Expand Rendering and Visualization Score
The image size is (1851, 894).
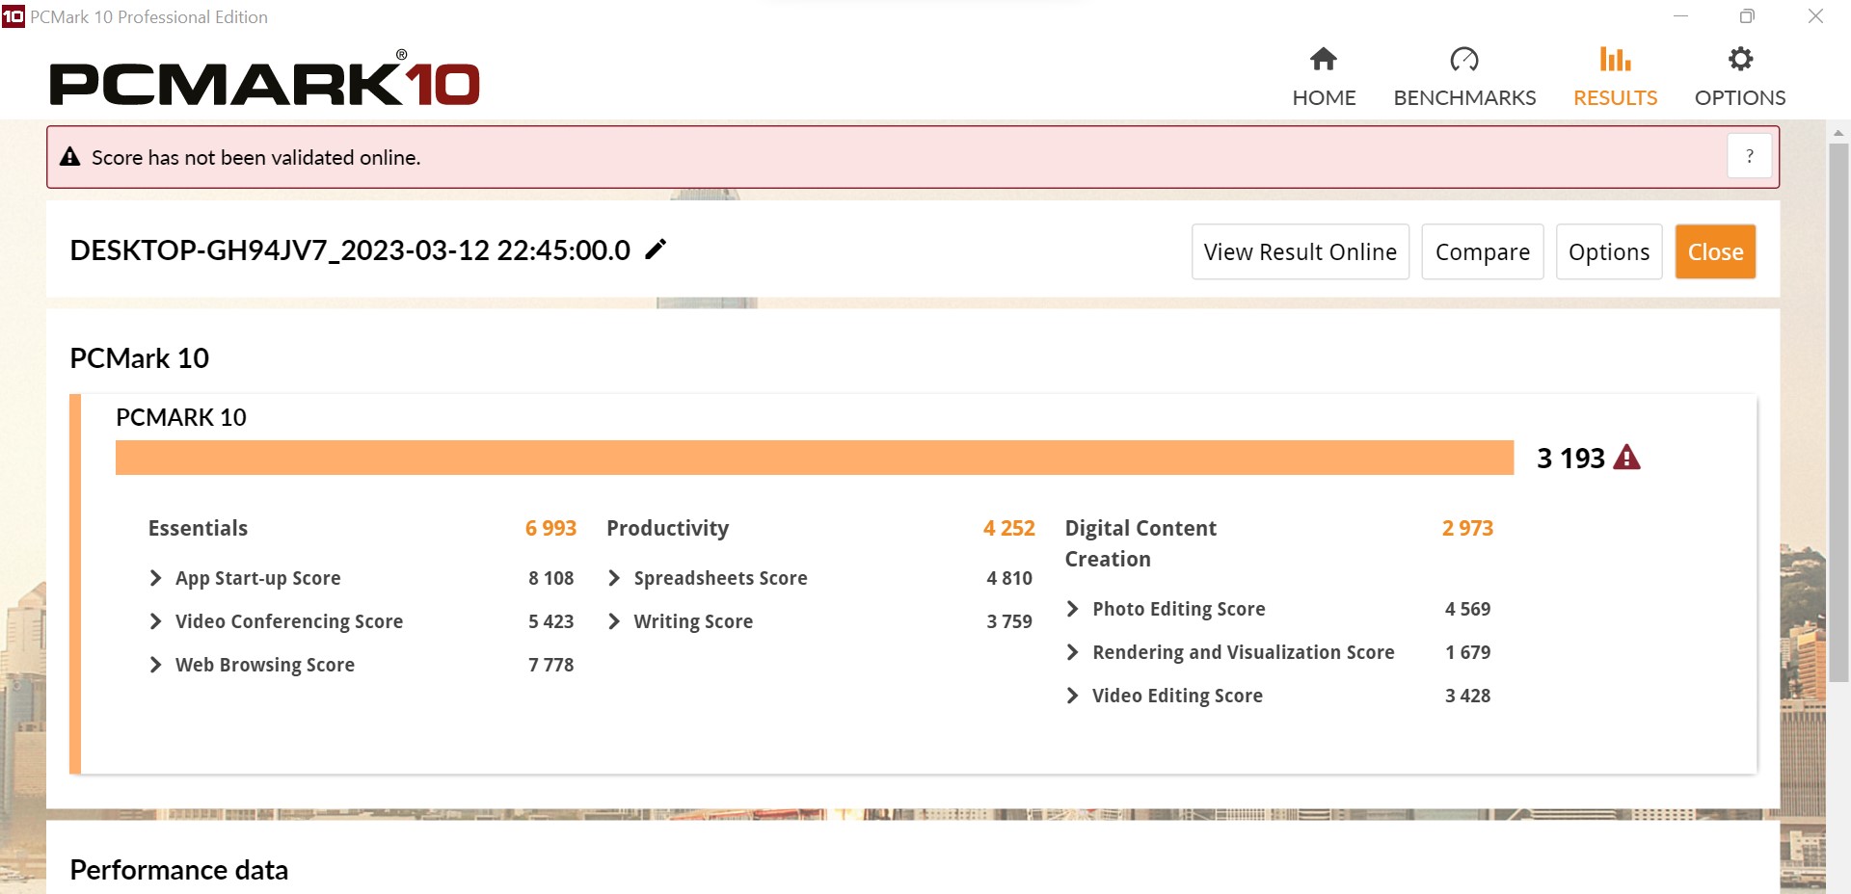[1072, 652]
